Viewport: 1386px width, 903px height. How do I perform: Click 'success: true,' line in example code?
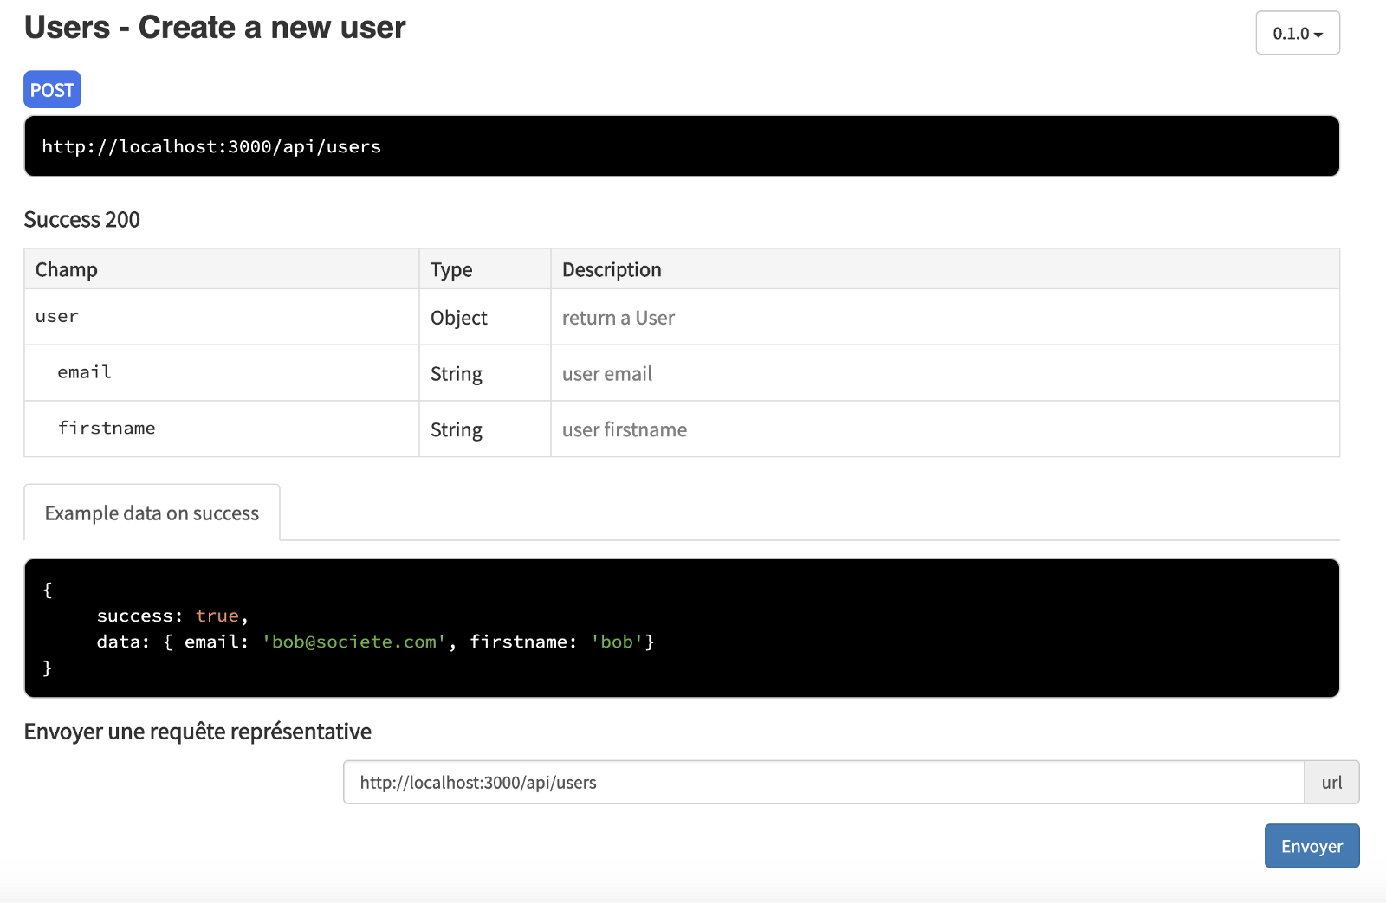click(x=172, y=616)
